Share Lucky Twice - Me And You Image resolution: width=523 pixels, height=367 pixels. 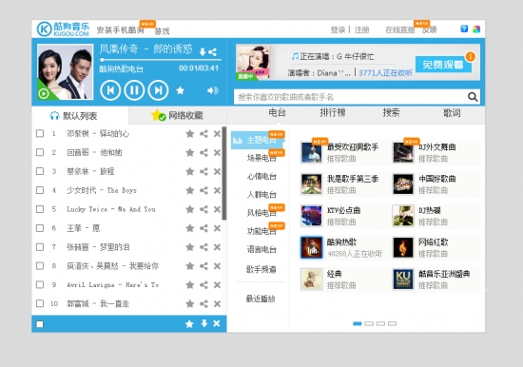pyautogui.click(x=203, y=209)
